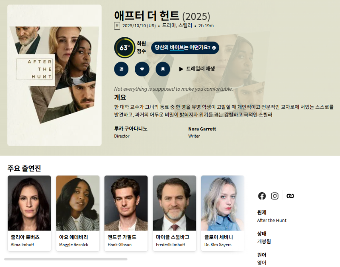The height and width of the screenshot is (267, 340).
Task: Open the Facebook page icon
Action: pyautogui.click(x=262, y=196)
